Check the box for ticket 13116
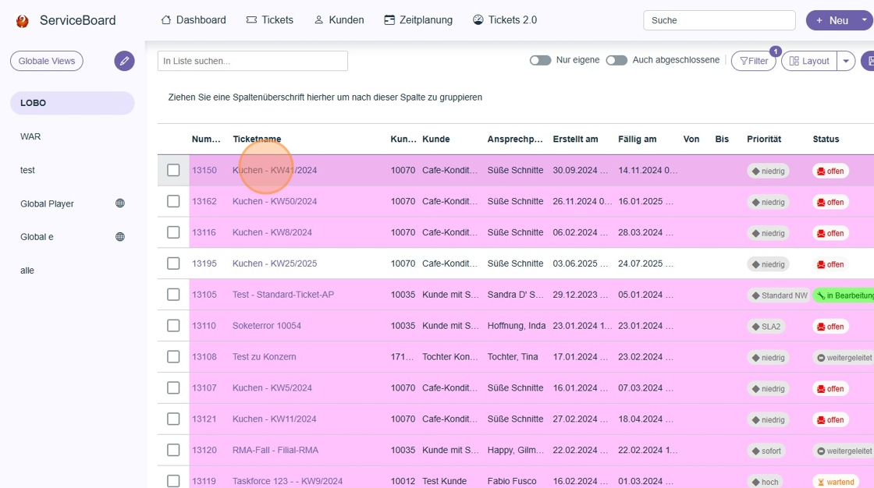874x488 pixels. 173,232
